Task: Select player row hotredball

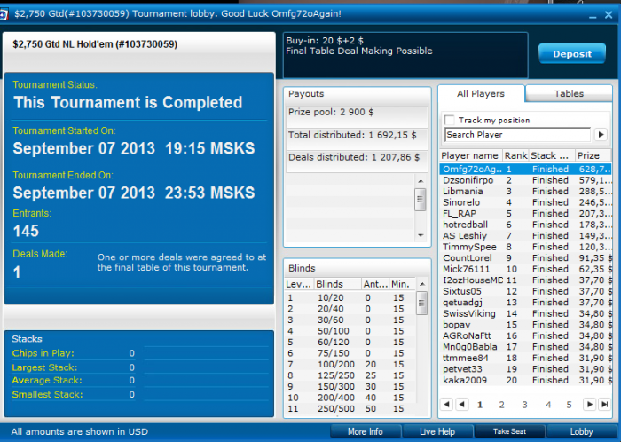Action: tap(525, 225)
